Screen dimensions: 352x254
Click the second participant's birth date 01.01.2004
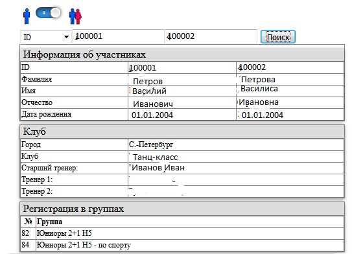coord(263,115)
